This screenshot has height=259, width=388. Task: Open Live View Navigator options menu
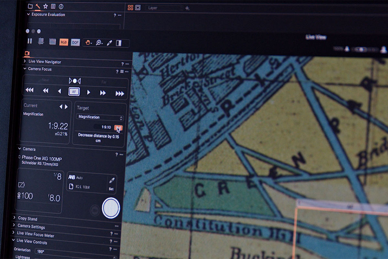[127, 64]
